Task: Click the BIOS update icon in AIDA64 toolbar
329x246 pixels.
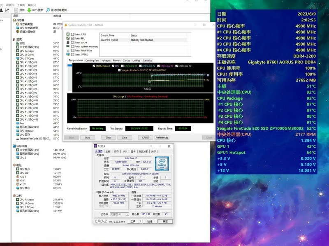Action: (29, 10)
